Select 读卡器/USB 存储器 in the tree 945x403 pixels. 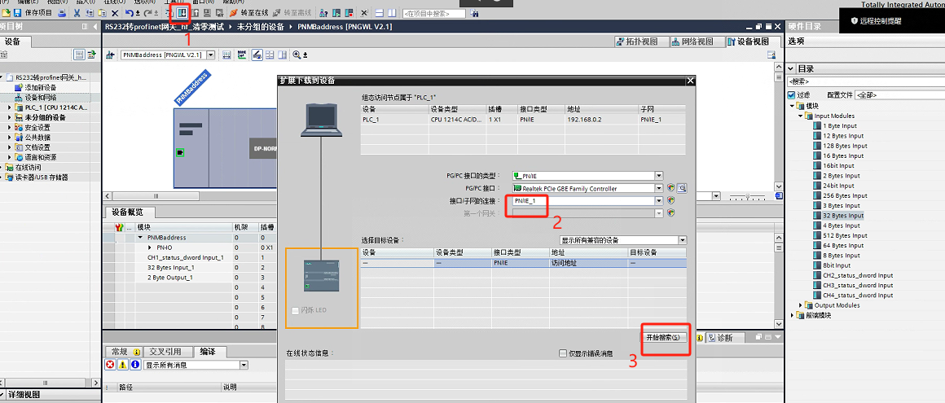(41, 177)
